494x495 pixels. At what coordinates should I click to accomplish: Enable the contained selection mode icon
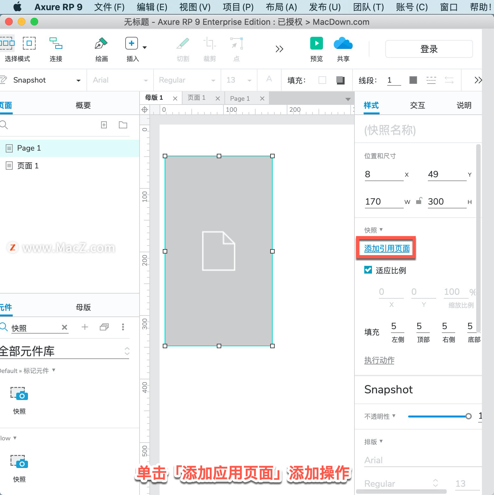29,43
